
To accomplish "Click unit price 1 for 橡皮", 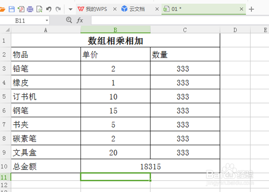I will click(x=115, y=82).
